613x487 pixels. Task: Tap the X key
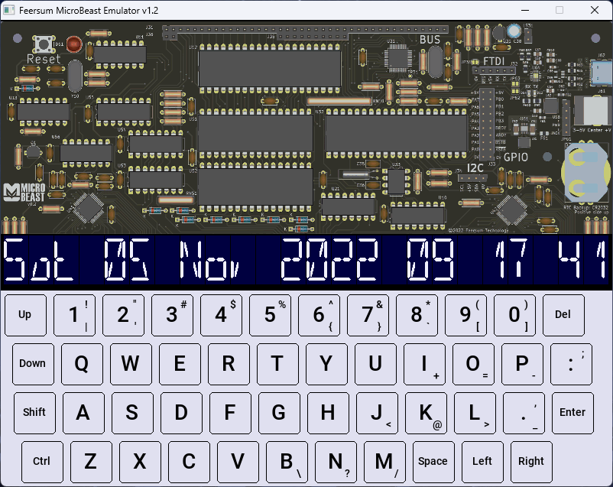tap(140, 462)
